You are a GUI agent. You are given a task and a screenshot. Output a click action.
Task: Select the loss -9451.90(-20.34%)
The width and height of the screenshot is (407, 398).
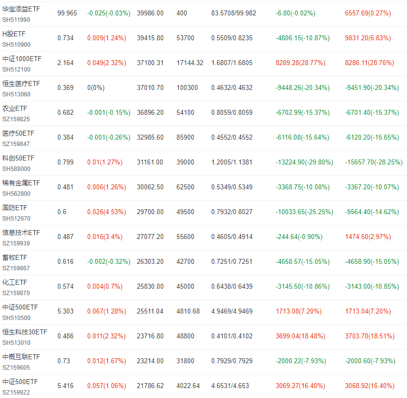coord(372,87)
